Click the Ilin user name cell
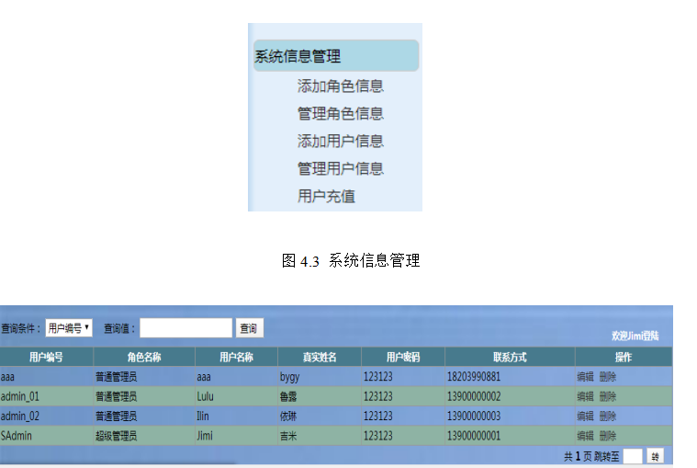Screen dimensions: 697x468 click(x=236, y=416)
